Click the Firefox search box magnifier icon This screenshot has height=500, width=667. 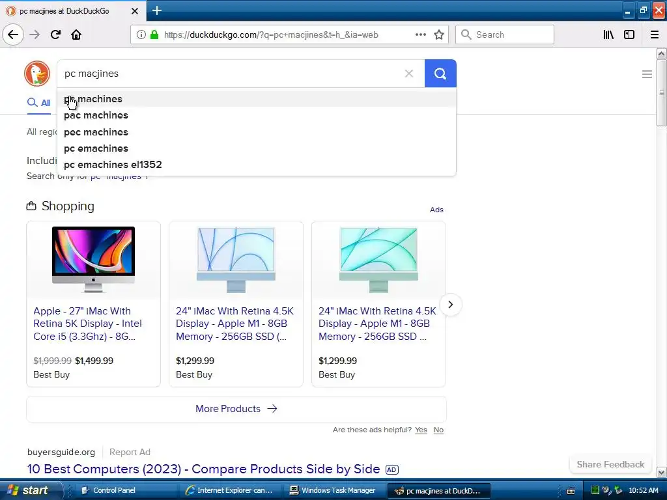click(x=466, y=35)
